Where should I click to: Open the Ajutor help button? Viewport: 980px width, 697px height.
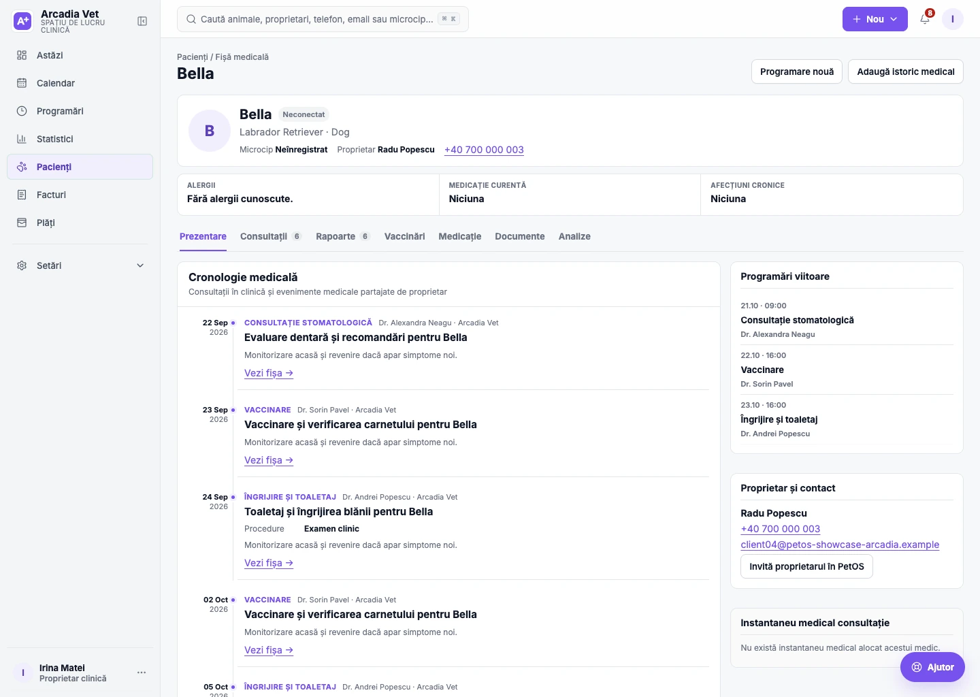[932, 667]
